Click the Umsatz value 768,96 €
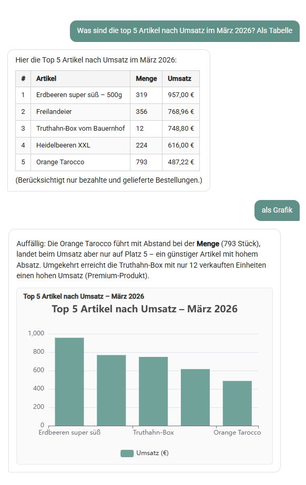 click(x=181, y=112)
